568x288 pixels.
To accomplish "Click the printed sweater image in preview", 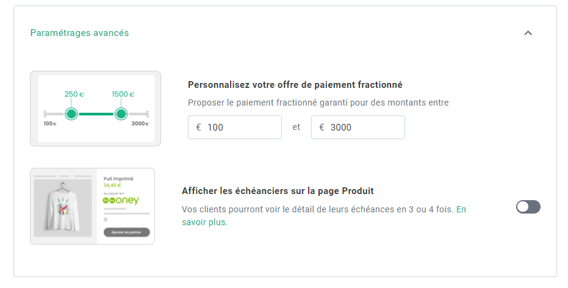I will [63, 208].
